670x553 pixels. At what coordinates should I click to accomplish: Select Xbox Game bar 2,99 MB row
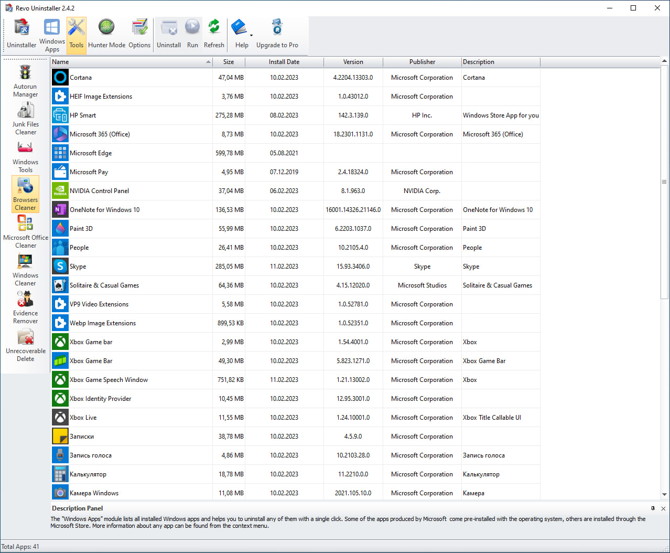coord(296,342)
